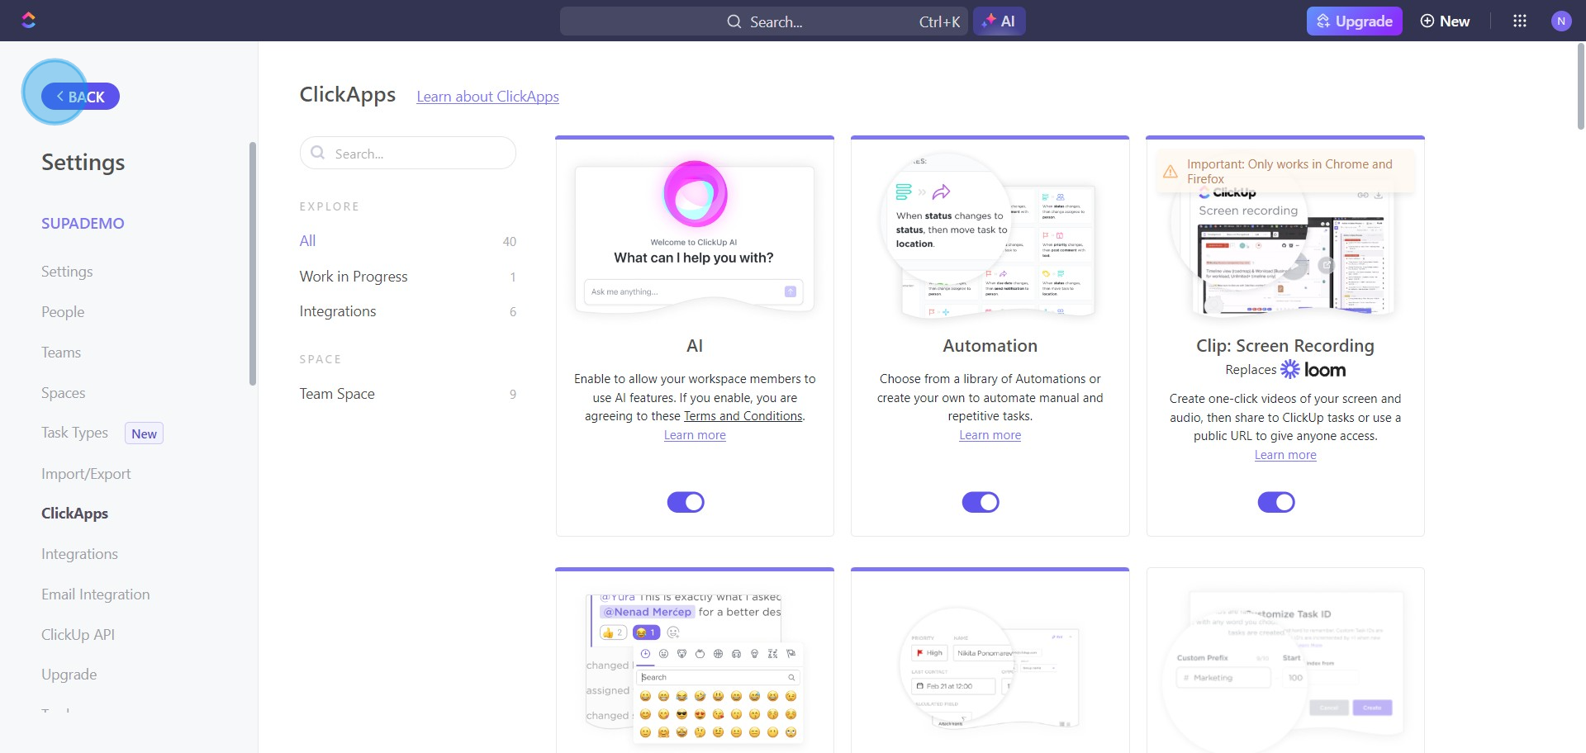Open ClickUp API in the sidebar
Screen dimensions: 1586x753
pos(78,635)
